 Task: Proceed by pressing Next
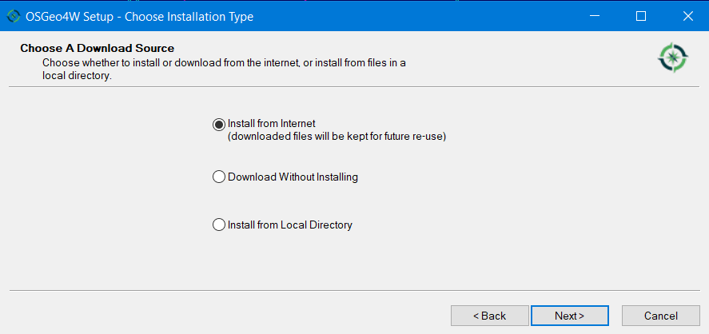[569, 316]
